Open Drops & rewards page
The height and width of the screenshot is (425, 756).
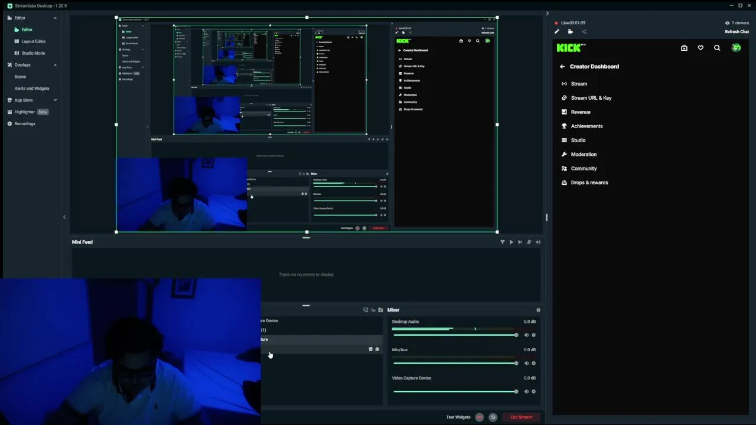584,183
